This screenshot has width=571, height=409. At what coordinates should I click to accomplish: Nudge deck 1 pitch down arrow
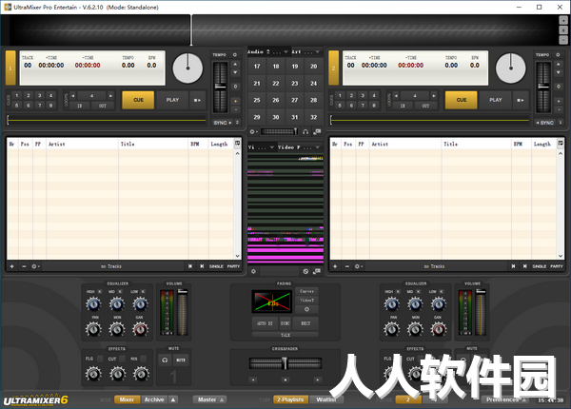[235, 72]
